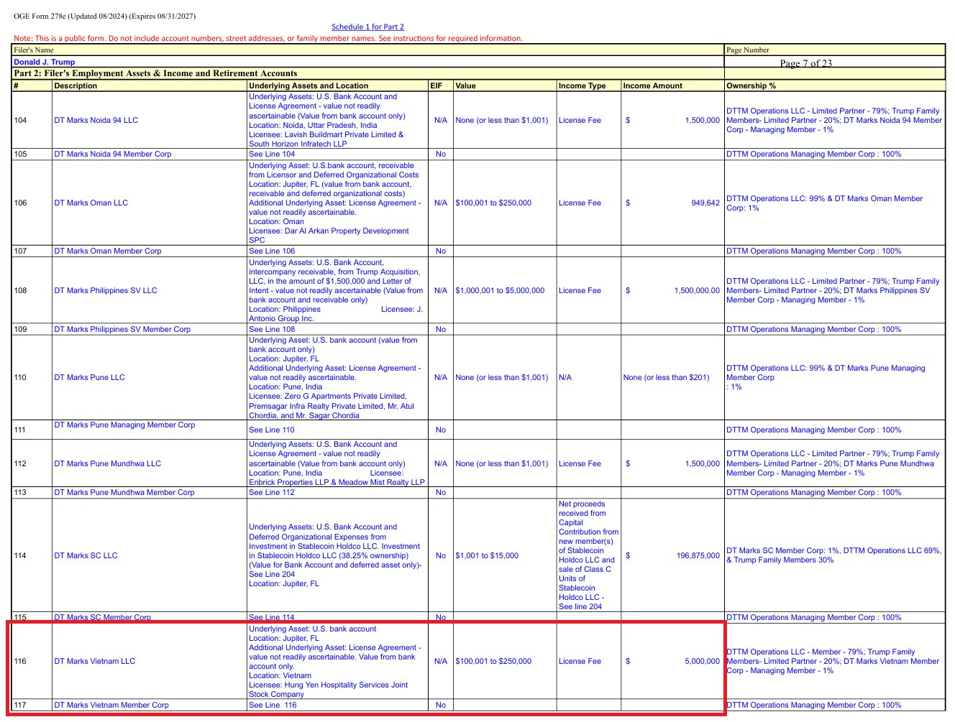
Task: Click the 5,000,000 income amount cell
Action: click(x=702, y=661)
